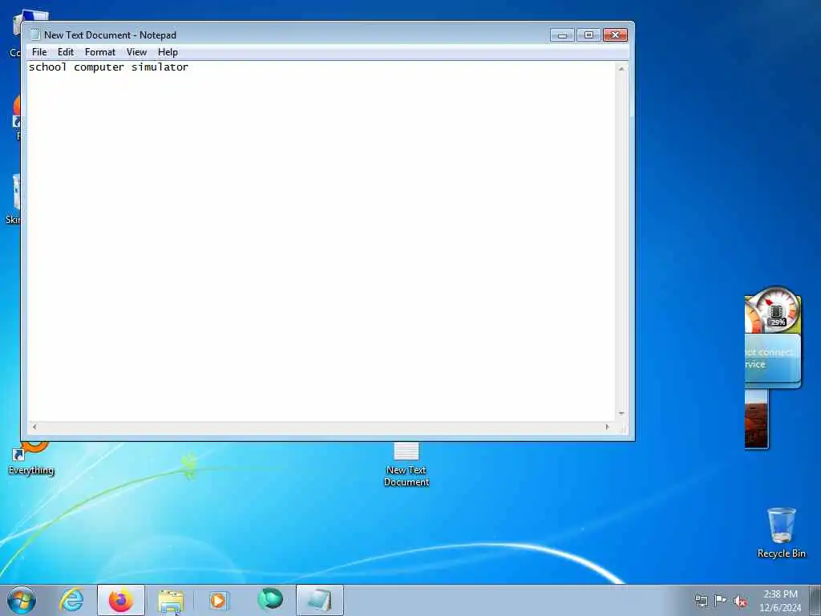Select the New Text Document desktop icon

coord(406,464)
